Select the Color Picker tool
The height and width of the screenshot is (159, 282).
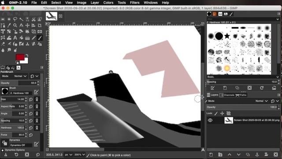(9, 26)
